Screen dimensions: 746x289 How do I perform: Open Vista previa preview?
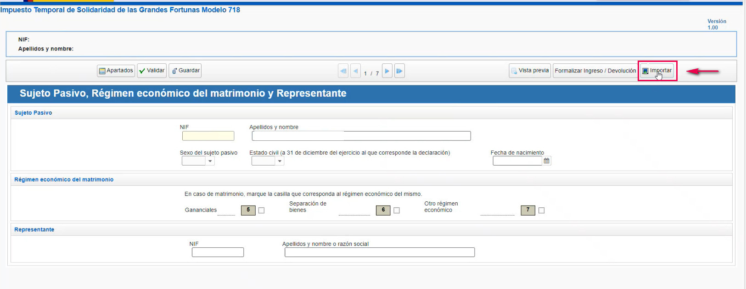point(530,71)
